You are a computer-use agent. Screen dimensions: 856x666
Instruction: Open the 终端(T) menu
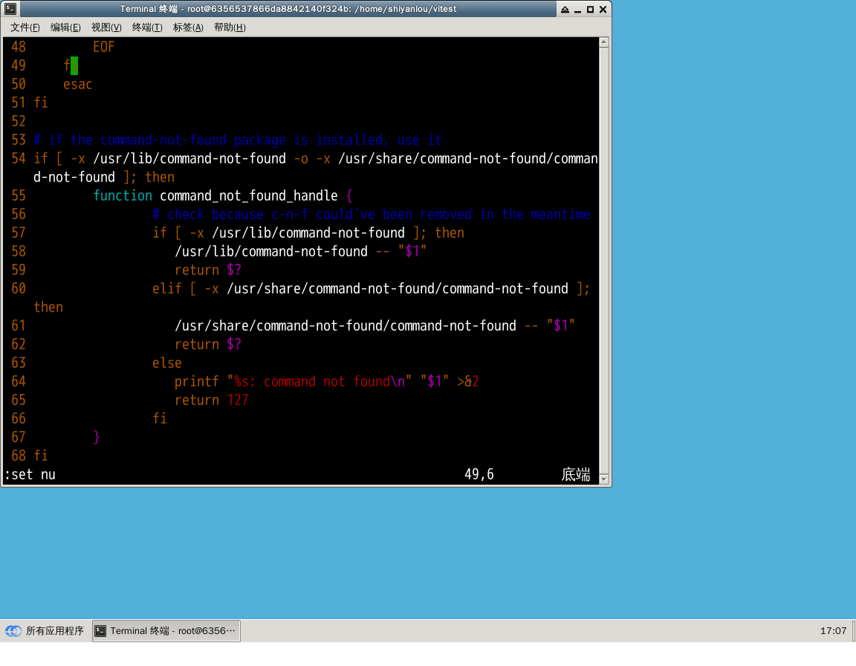tap(147, 28)
